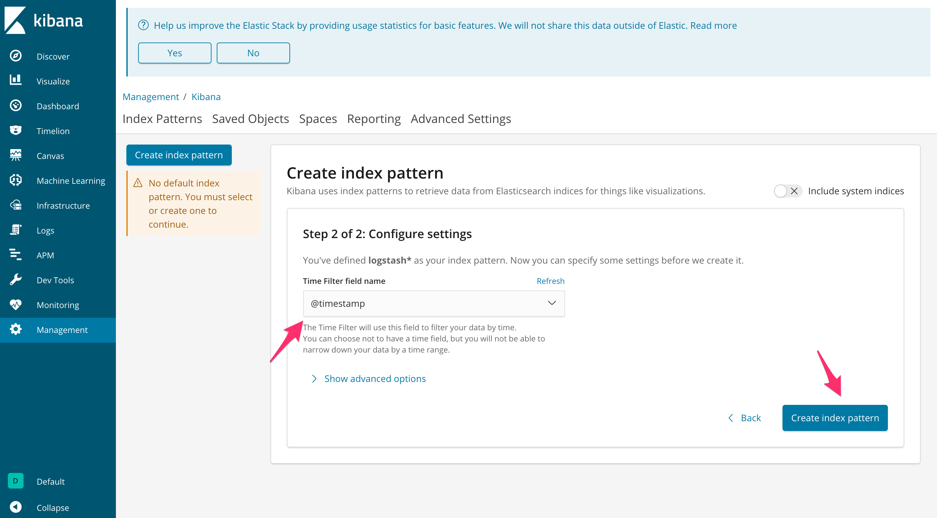Click the Refresh link
Screen dimensions: 937x518
(550, 281)
